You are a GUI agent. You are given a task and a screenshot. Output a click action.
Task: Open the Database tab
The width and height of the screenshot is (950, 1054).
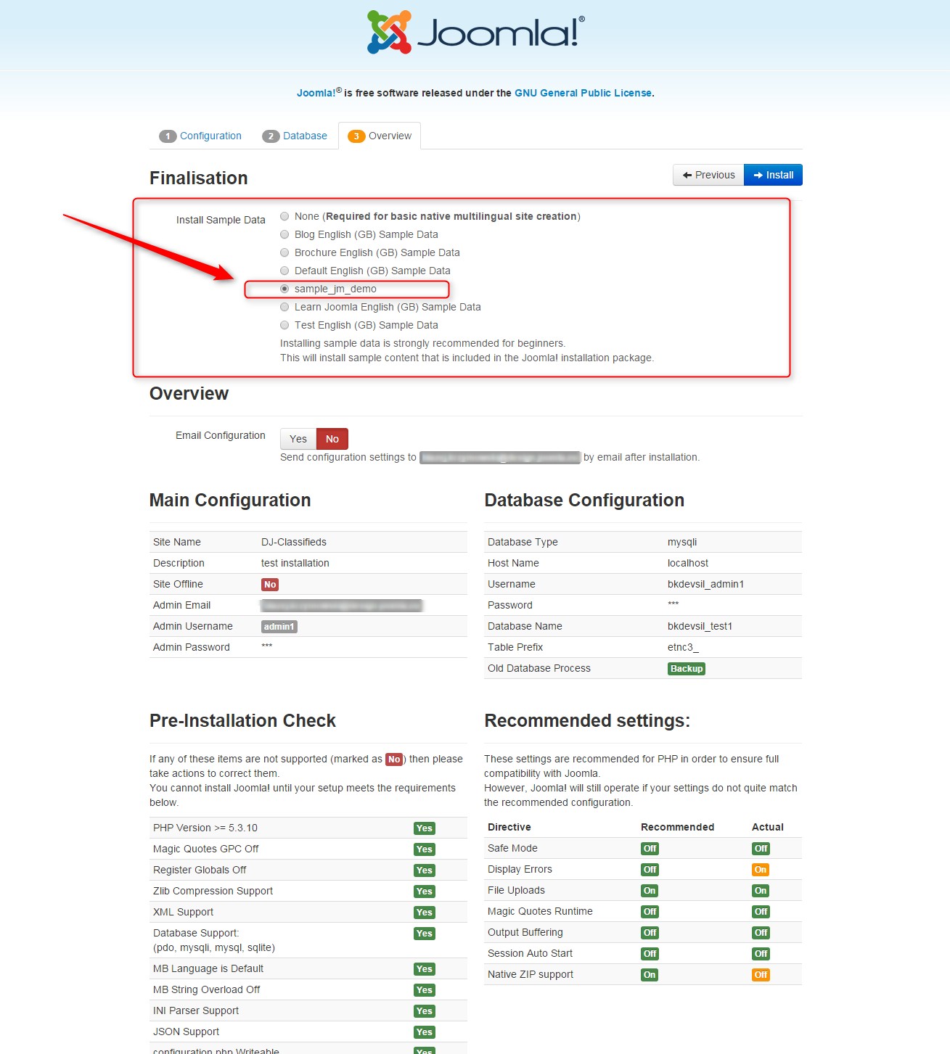[x=295, y=136]
